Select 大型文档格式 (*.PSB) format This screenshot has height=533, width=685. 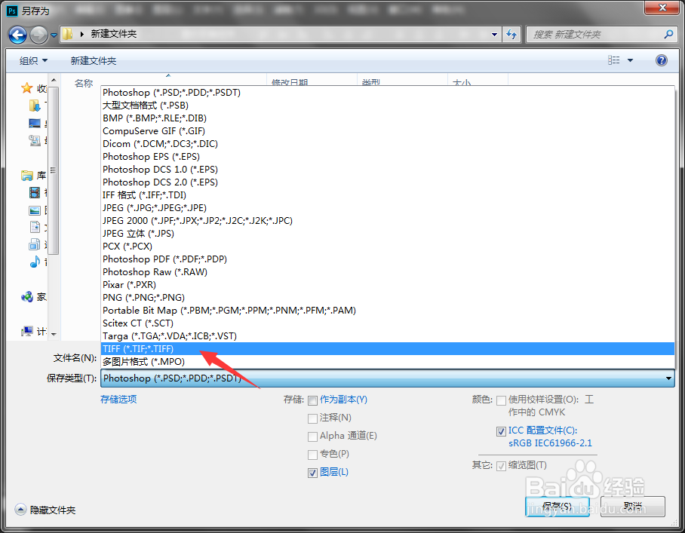coord(388,106)
